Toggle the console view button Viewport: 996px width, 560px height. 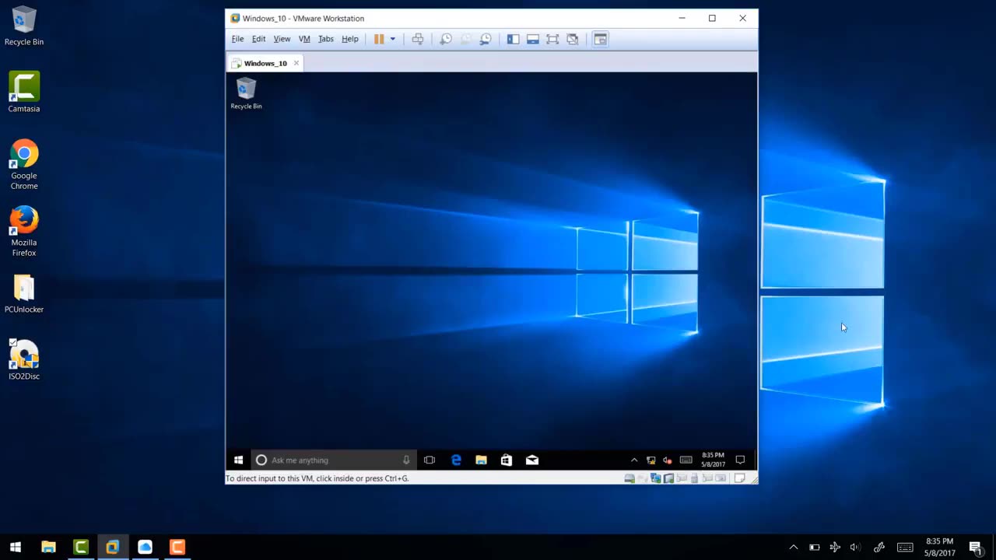coord(600,39)
